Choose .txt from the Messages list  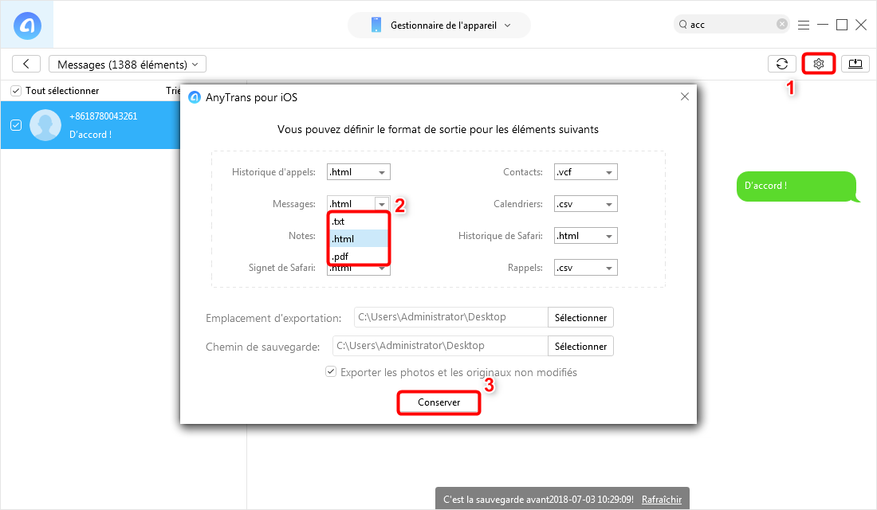point(359,222)
